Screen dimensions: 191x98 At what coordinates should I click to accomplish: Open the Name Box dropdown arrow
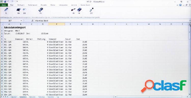[21, 21]
